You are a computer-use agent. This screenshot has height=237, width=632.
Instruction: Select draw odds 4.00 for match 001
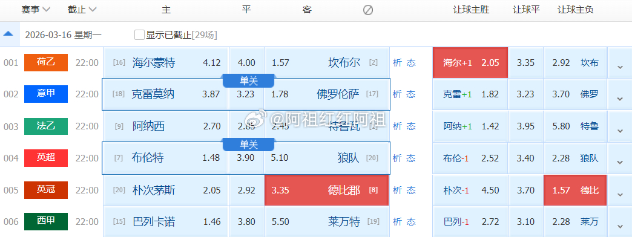246,63
